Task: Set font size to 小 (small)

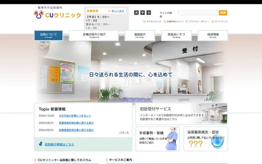Action: [x=149, y=13]
